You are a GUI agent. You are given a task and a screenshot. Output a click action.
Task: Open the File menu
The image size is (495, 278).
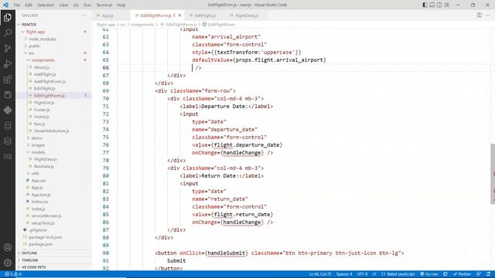(17, 5)
